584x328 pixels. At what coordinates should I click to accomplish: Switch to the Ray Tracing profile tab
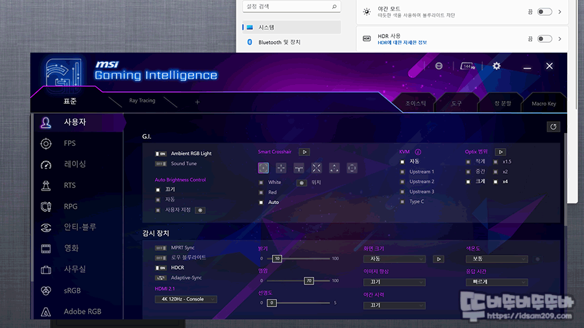tap(142, 100)
